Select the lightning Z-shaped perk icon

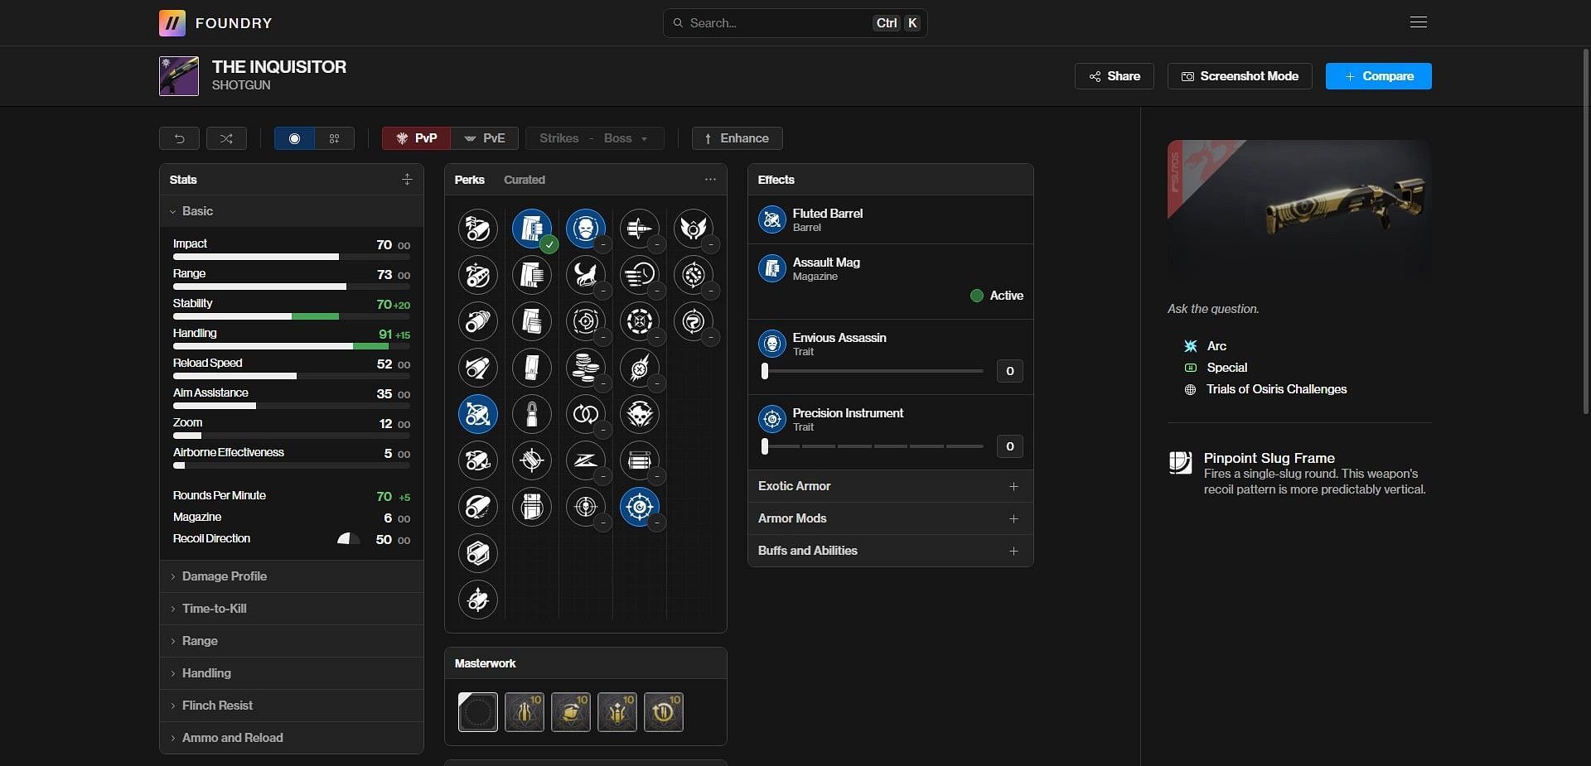click(x=586, y=460)
